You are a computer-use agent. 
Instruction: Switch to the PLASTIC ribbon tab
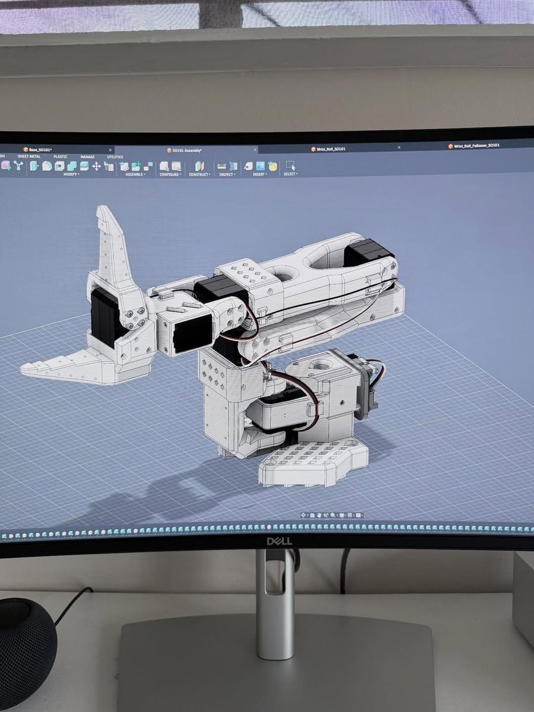[61, 157]
